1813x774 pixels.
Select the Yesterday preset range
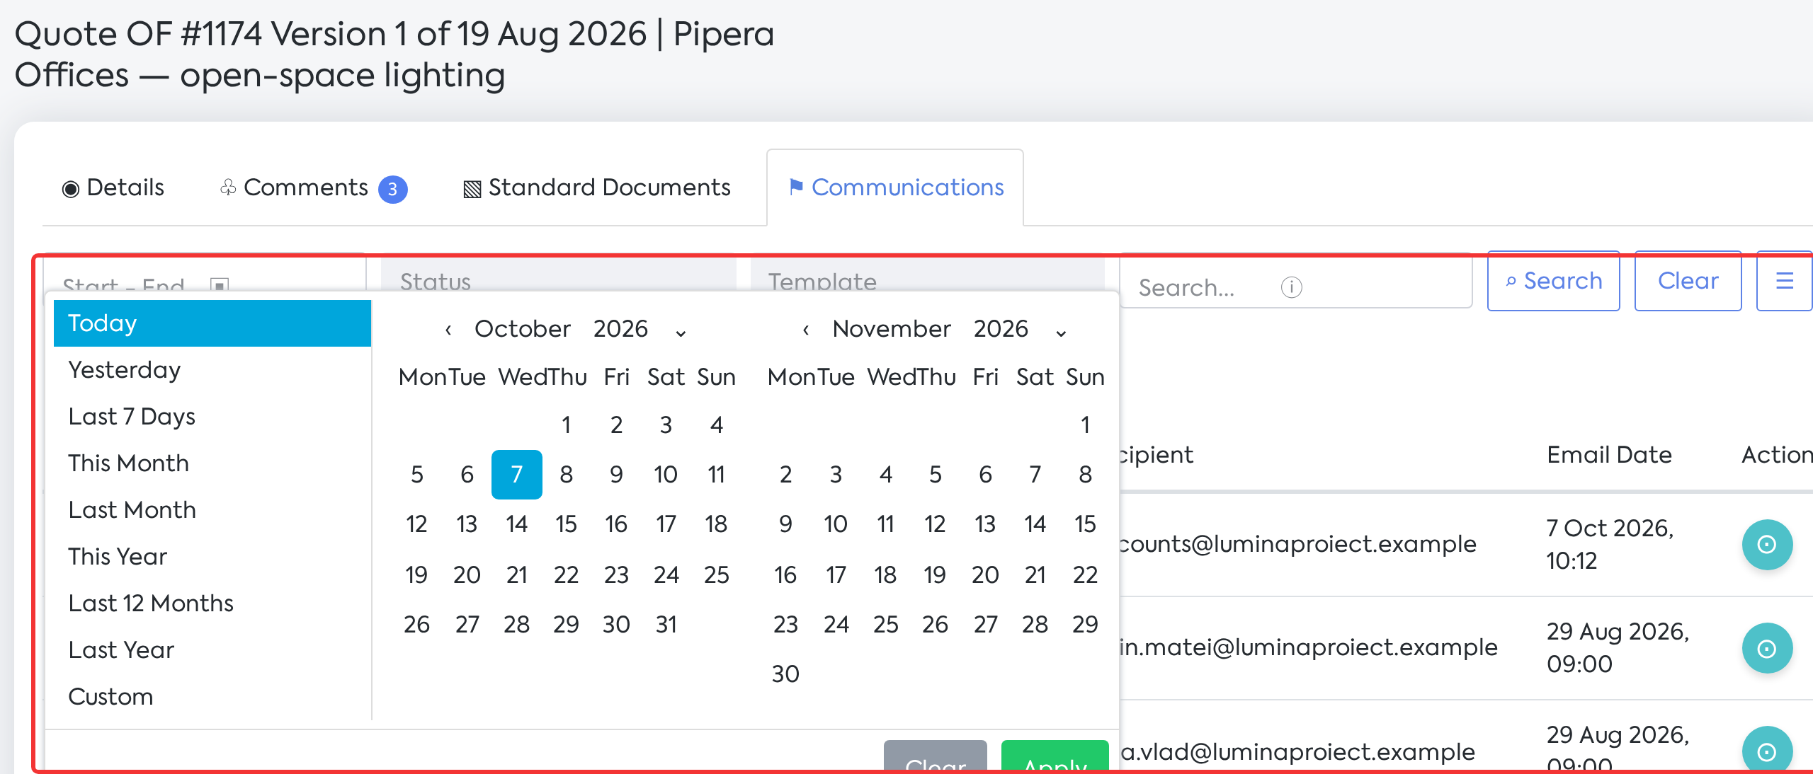coord(212,370)
